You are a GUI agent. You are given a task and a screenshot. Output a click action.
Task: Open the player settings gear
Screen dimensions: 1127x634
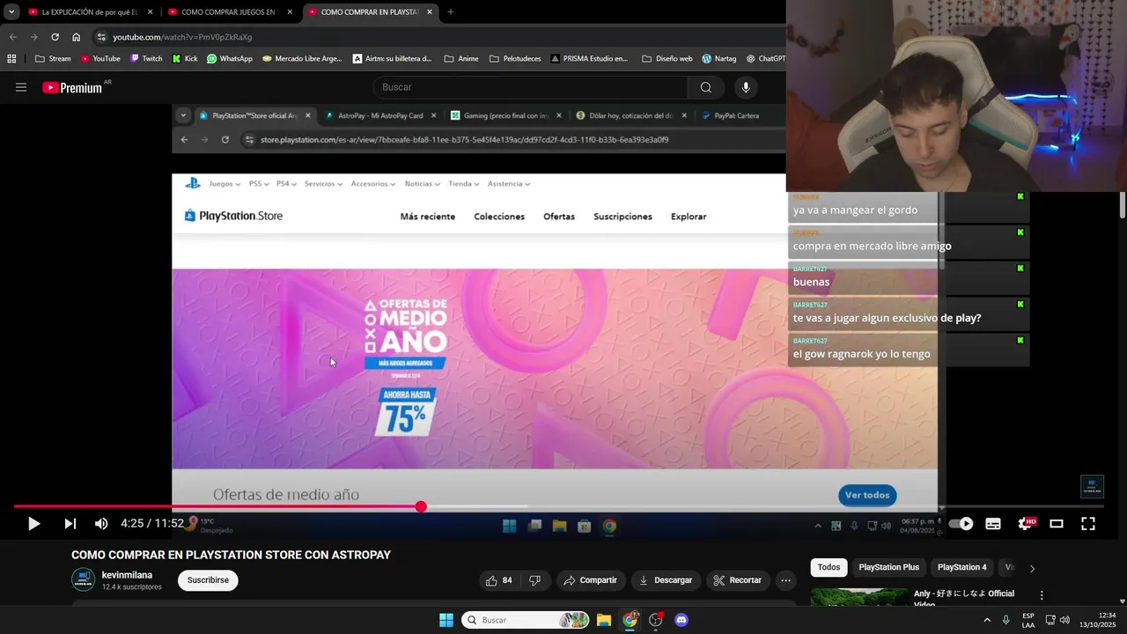coord(1025,524)
